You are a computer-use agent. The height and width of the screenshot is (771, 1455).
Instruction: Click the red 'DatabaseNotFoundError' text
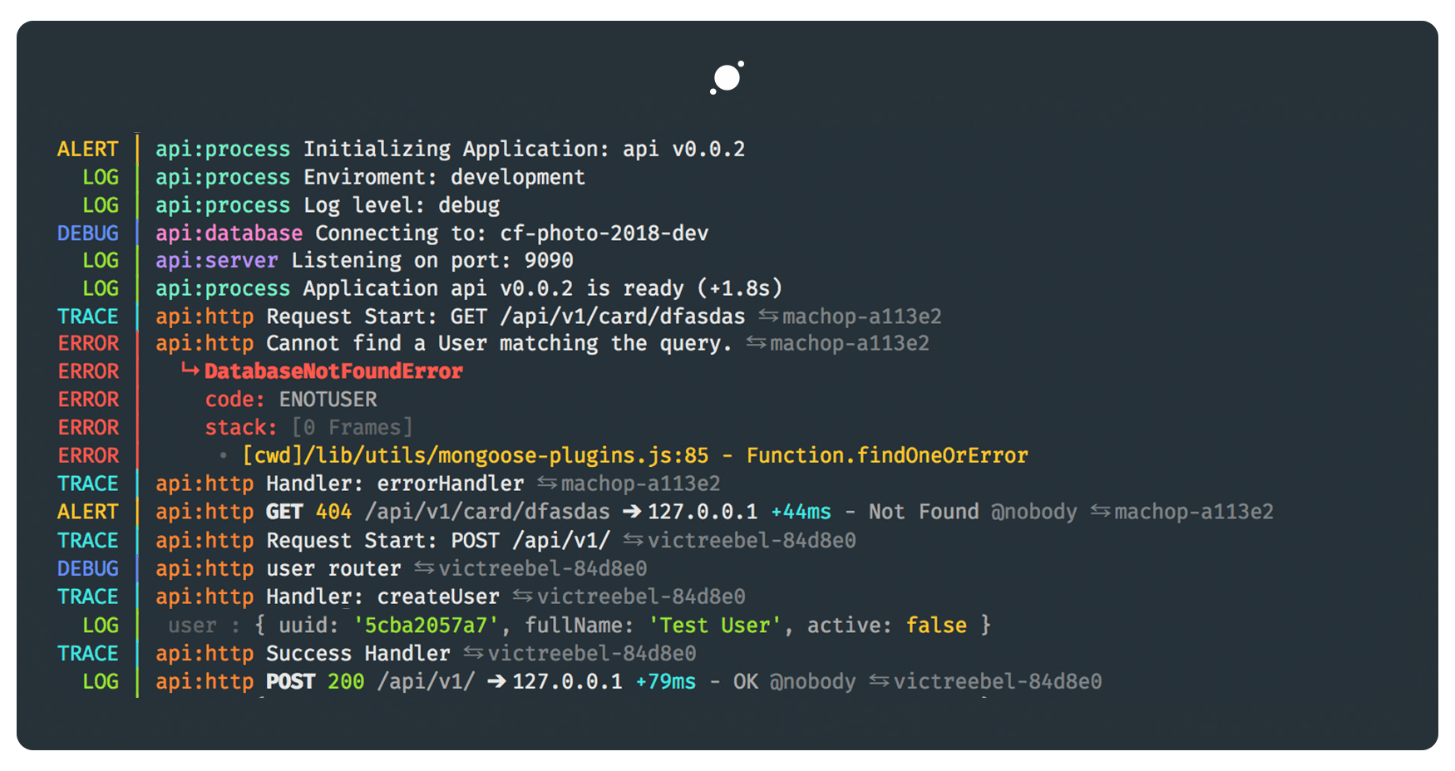point(333,371)
